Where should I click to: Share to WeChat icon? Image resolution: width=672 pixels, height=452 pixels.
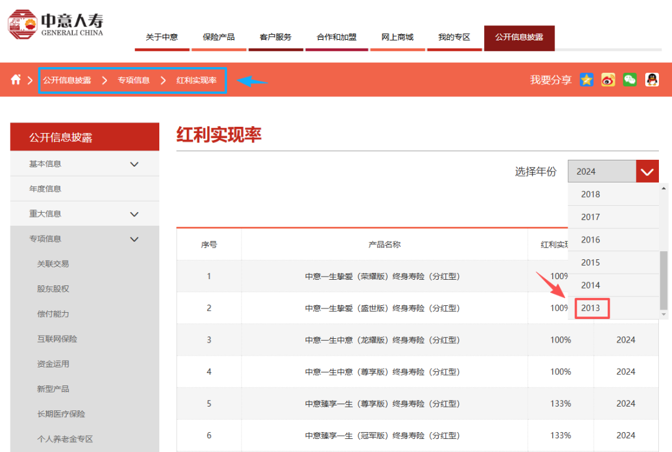click(630, 80)
